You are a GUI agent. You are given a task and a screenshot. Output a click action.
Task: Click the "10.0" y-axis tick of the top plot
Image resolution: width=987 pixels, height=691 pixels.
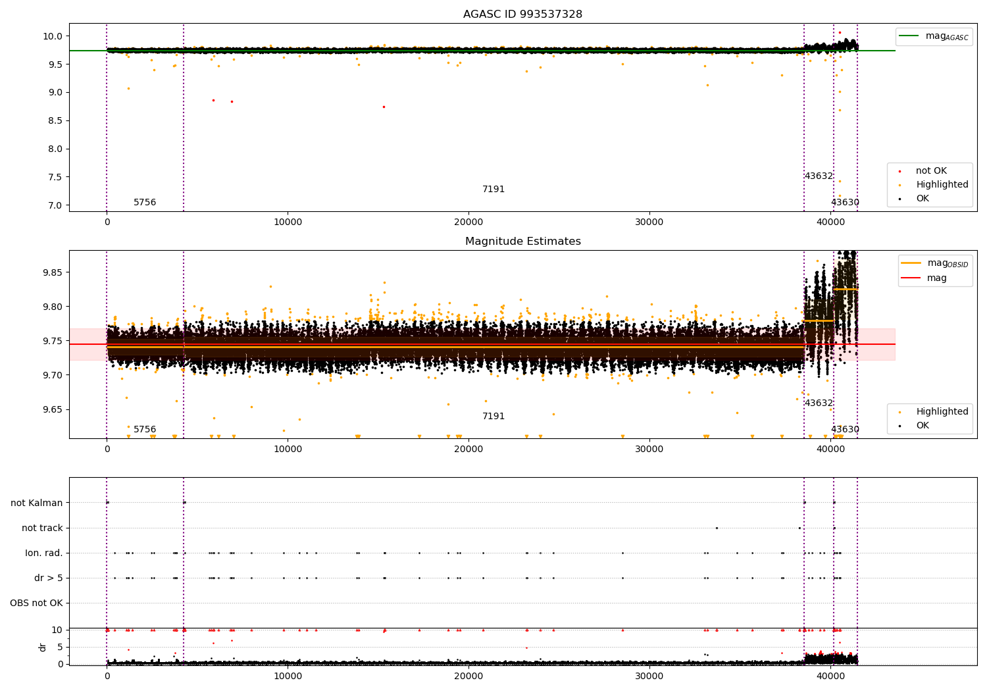click(54, 36)
